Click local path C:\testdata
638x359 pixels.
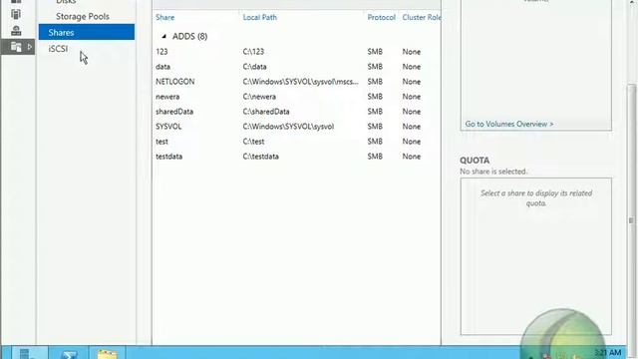pyautogui.click(x=261, y=157)
